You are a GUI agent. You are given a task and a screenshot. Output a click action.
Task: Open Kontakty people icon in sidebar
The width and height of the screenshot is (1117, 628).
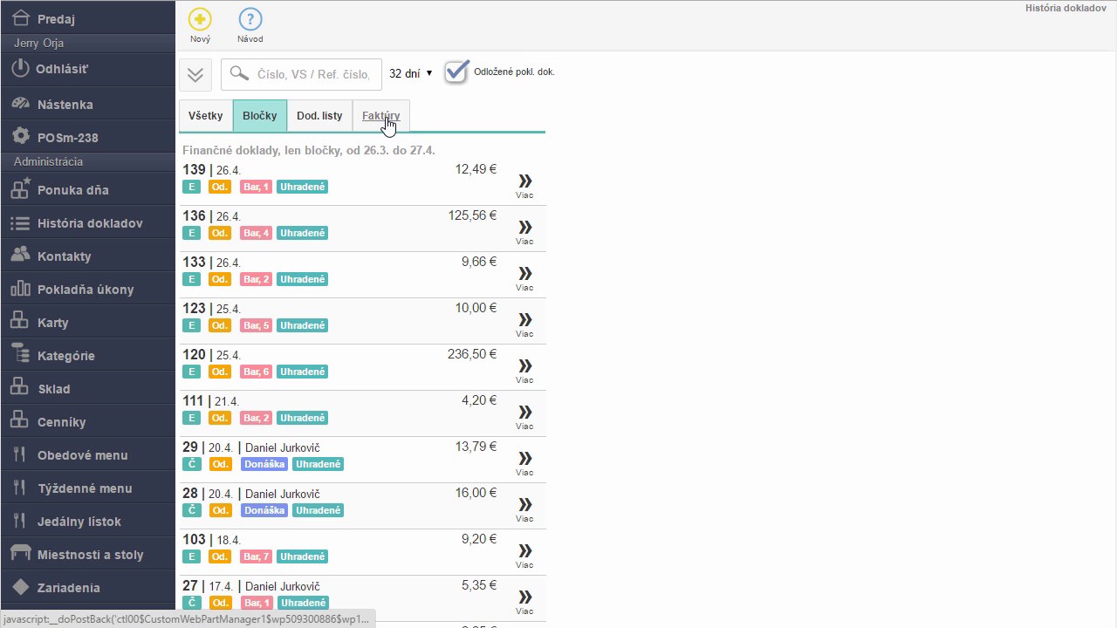coord(21,256)
